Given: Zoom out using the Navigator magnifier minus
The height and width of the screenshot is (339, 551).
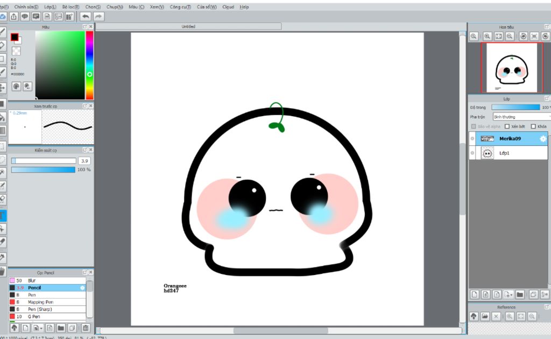Looking at the screenshot, I should [x=510, y=36].
